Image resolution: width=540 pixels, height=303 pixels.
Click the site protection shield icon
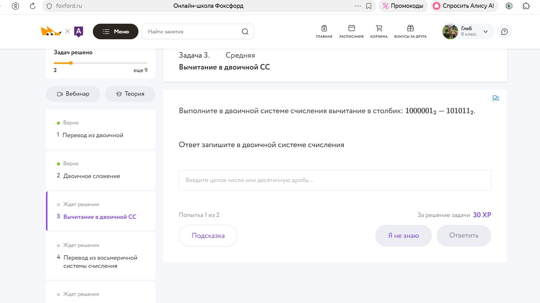(x=49, y=6)
